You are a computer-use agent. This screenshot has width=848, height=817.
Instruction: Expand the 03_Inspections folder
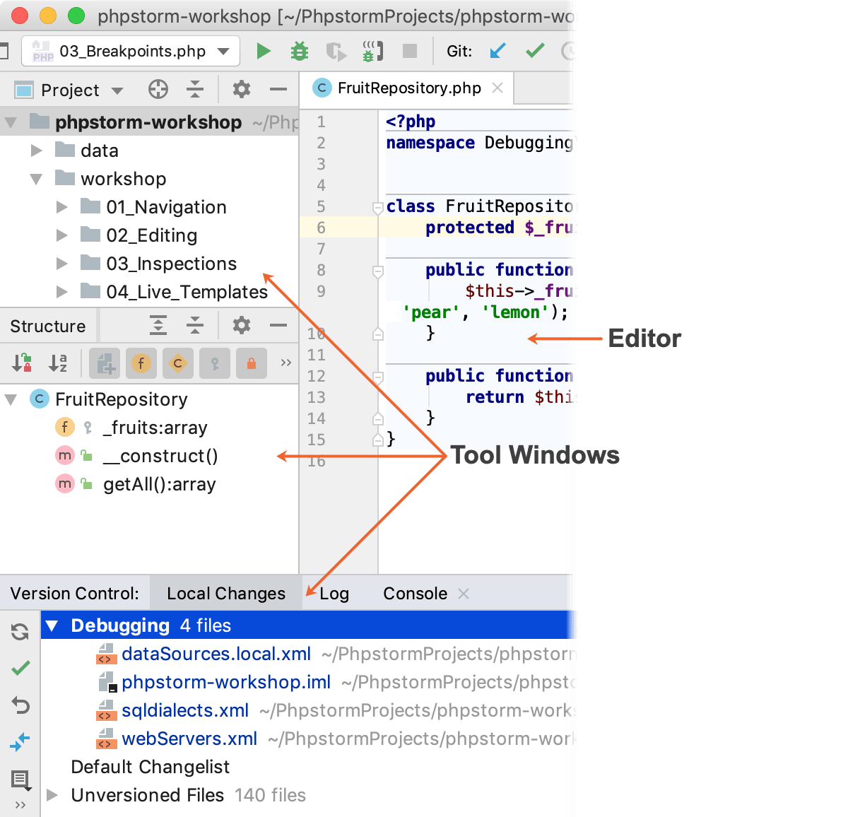click(x=62, y=263)
